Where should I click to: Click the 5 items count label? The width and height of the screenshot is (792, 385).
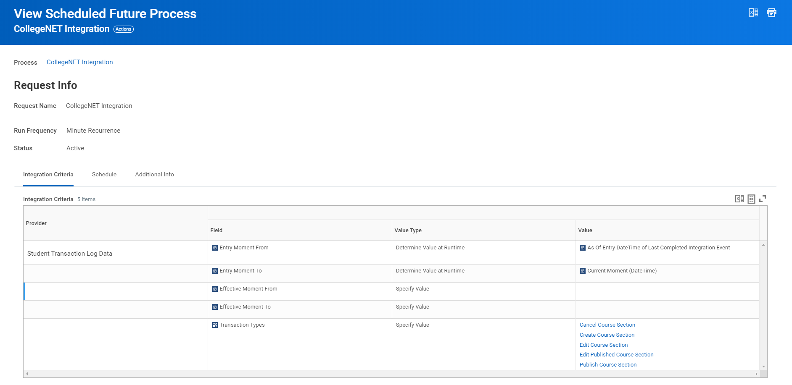[86, 199]
